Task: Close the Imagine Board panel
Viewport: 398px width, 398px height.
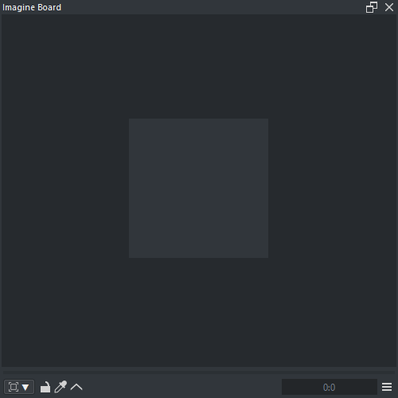Action: pos(389,7)
